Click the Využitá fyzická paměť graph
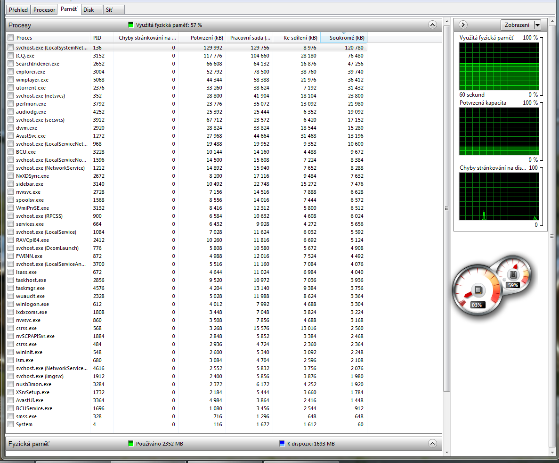This screenshot has height=463, width=559. point(499,66)
